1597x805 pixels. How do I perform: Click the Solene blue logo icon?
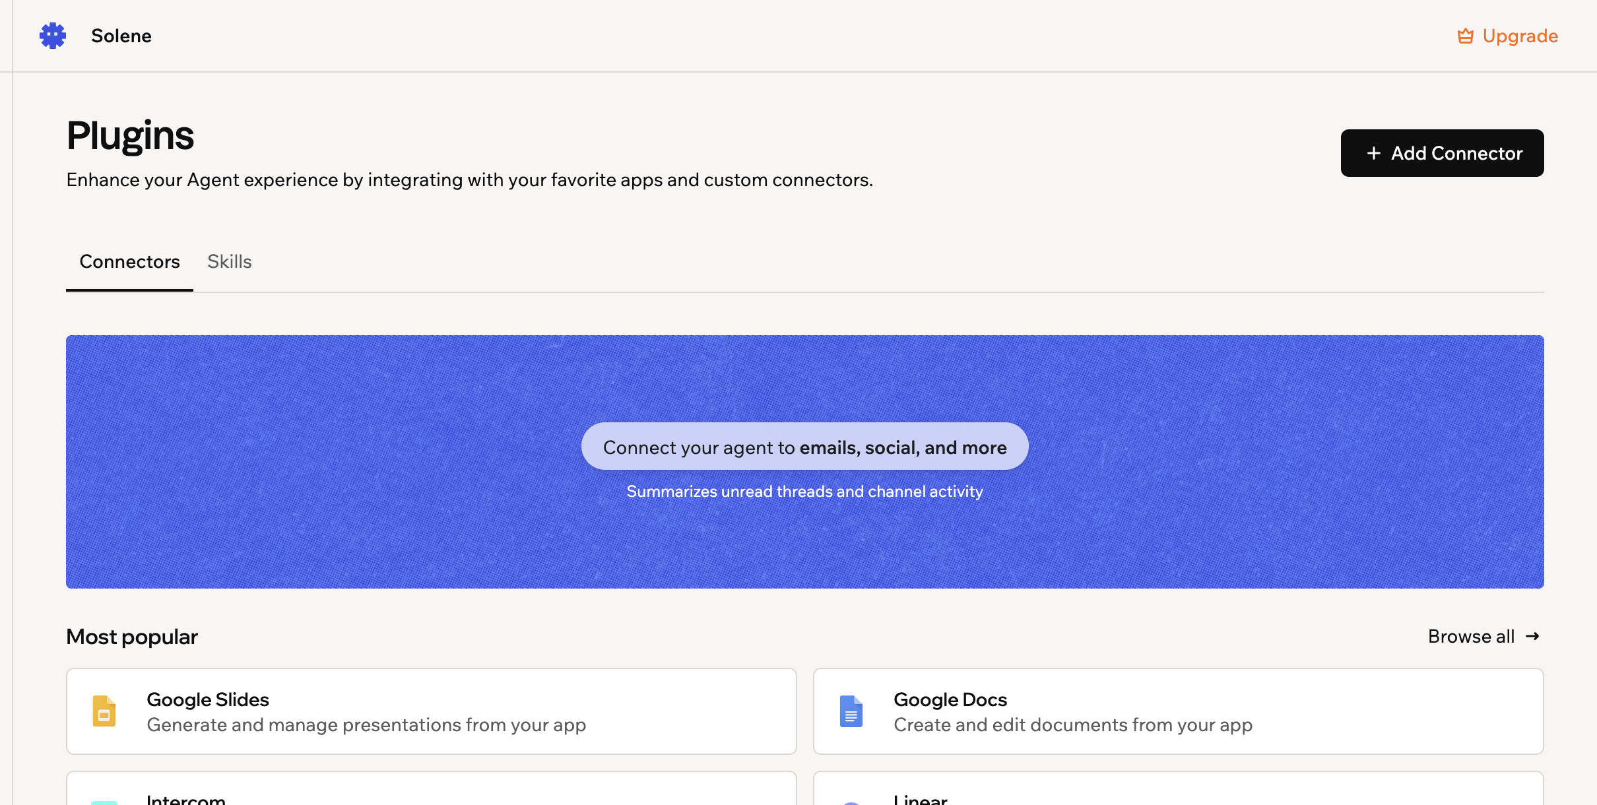(53, 36)
